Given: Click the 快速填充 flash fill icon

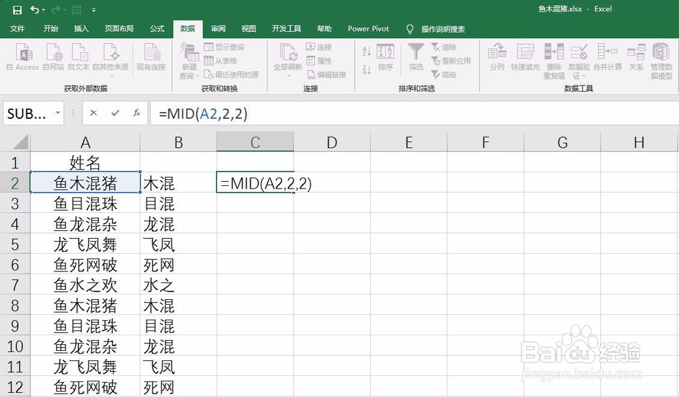Looking at the screenshot, I should 526,57.
